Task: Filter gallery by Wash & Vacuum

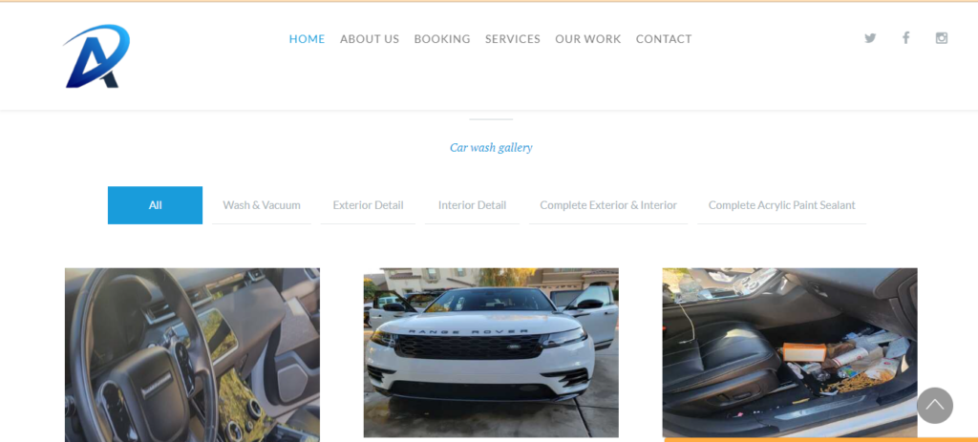Action: tap(262, 205)
